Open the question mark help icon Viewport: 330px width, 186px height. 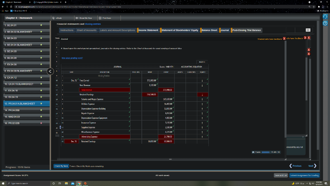pyautogui.click(x=325, y=23)
